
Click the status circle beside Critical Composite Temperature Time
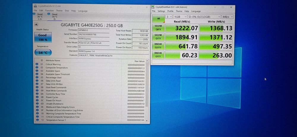pos(37,117)
